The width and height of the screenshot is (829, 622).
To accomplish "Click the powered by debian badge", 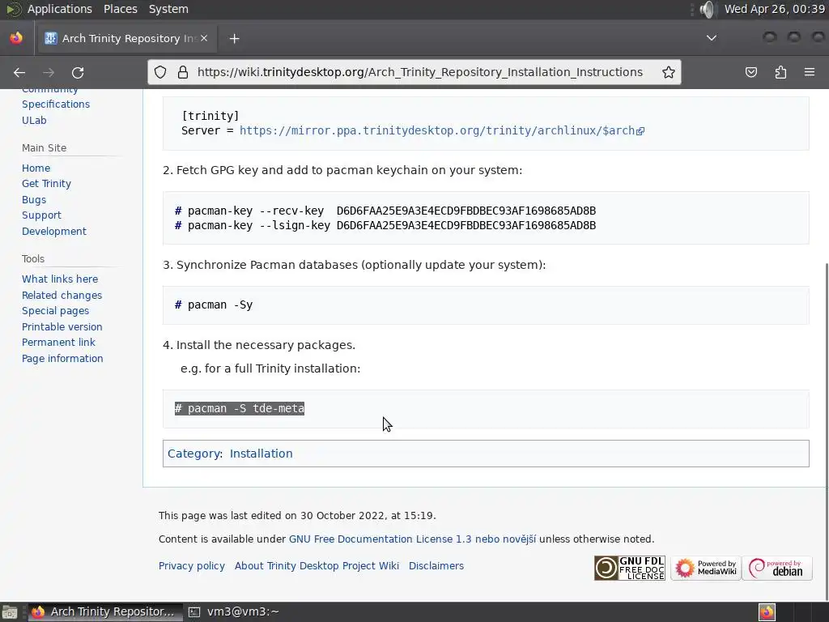I will 777,568.
